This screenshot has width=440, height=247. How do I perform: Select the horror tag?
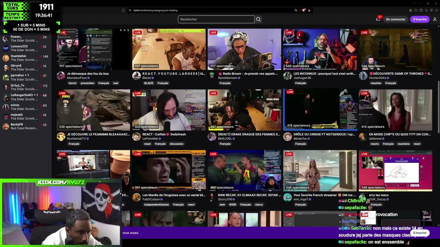73,83
